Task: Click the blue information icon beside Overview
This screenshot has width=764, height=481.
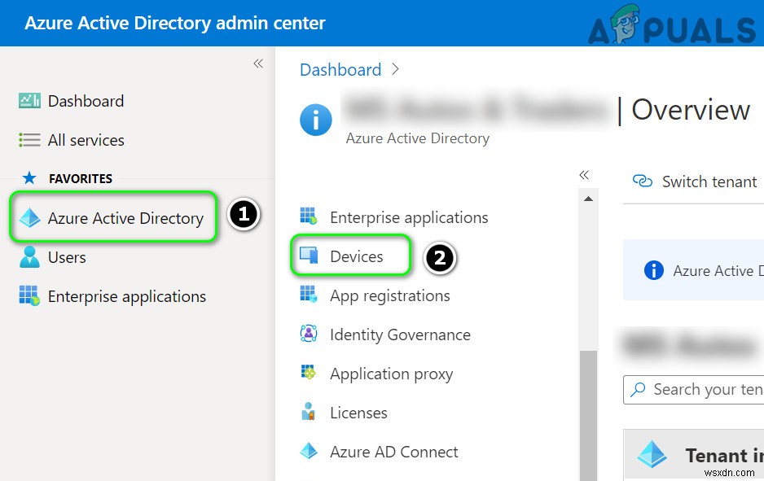Action: coord(316,120)
